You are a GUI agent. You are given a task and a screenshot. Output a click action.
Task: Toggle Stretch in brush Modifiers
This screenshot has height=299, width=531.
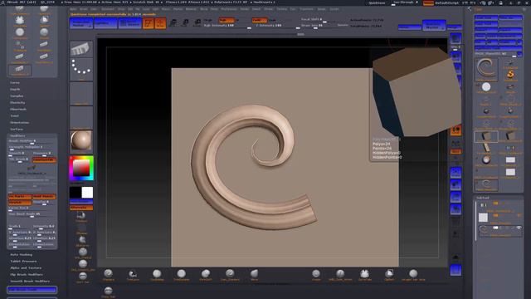coord(20,203)
